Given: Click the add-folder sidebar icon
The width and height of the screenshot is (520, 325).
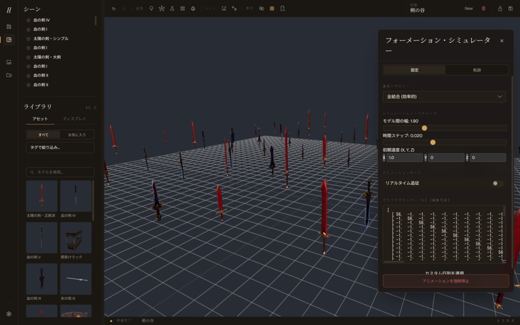Looking at the screenshot, I should [9, 75].
